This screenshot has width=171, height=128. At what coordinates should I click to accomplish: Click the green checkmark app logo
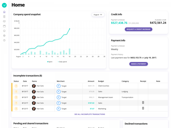coord(4,5)
